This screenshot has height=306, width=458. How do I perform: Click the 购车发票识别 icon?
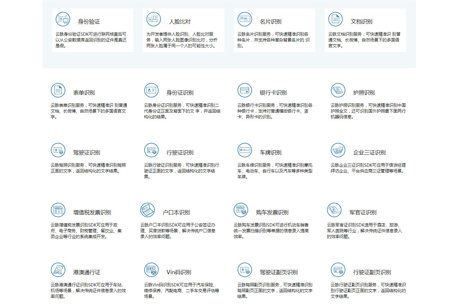(241, 210)
